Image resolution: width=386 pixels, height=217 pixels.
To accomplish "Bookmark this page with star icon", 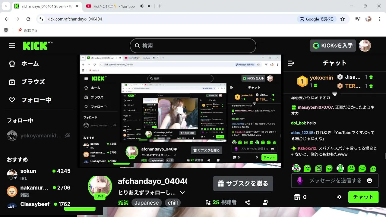I will point(343,19).
